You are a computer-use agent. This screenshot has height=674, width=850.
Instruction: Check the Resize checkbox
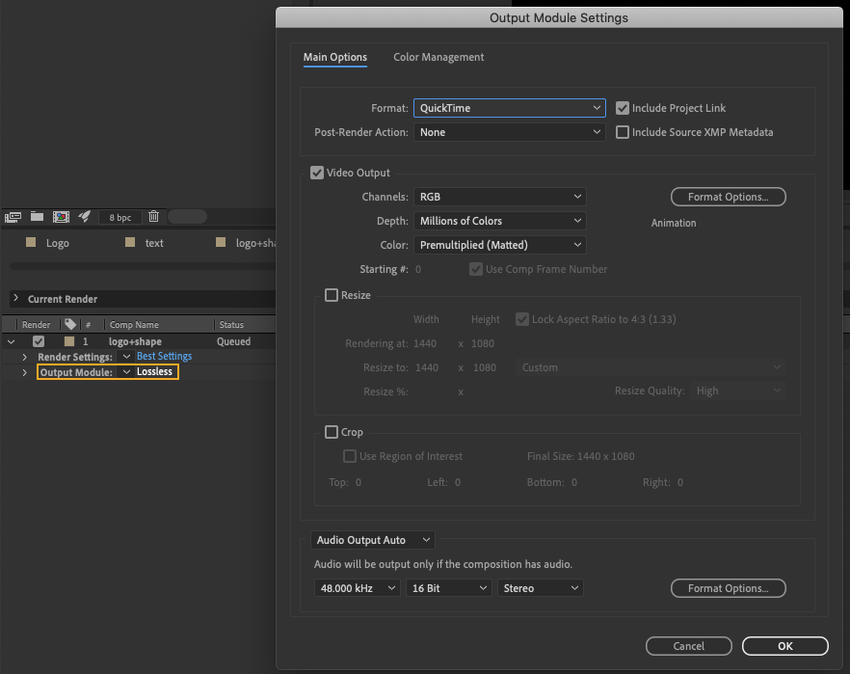coord(332,295)
